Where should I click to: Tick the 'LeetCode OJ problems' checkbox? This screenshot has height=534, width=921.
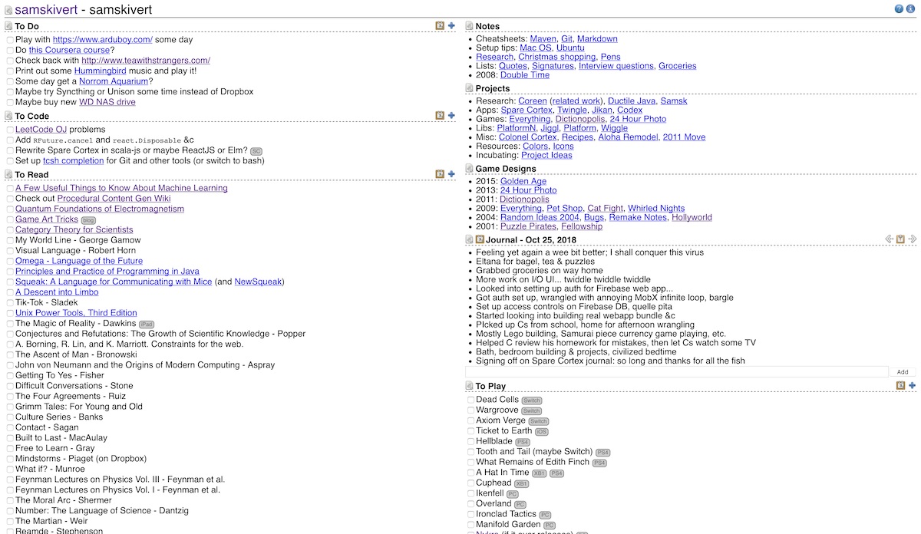tap(10, 130)
